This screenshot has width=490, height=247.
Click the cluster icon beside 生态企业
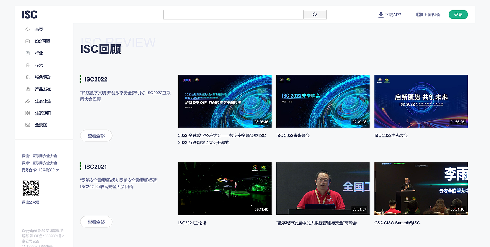pyautogui.click(x=28, y=101)
